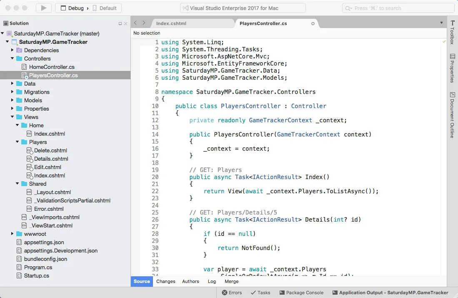Navigate back in editor history
This screenshot has width=458, height=298.
135,23
